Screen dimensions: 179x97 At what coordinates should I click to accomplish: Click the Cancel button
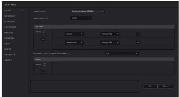(166, 86)
